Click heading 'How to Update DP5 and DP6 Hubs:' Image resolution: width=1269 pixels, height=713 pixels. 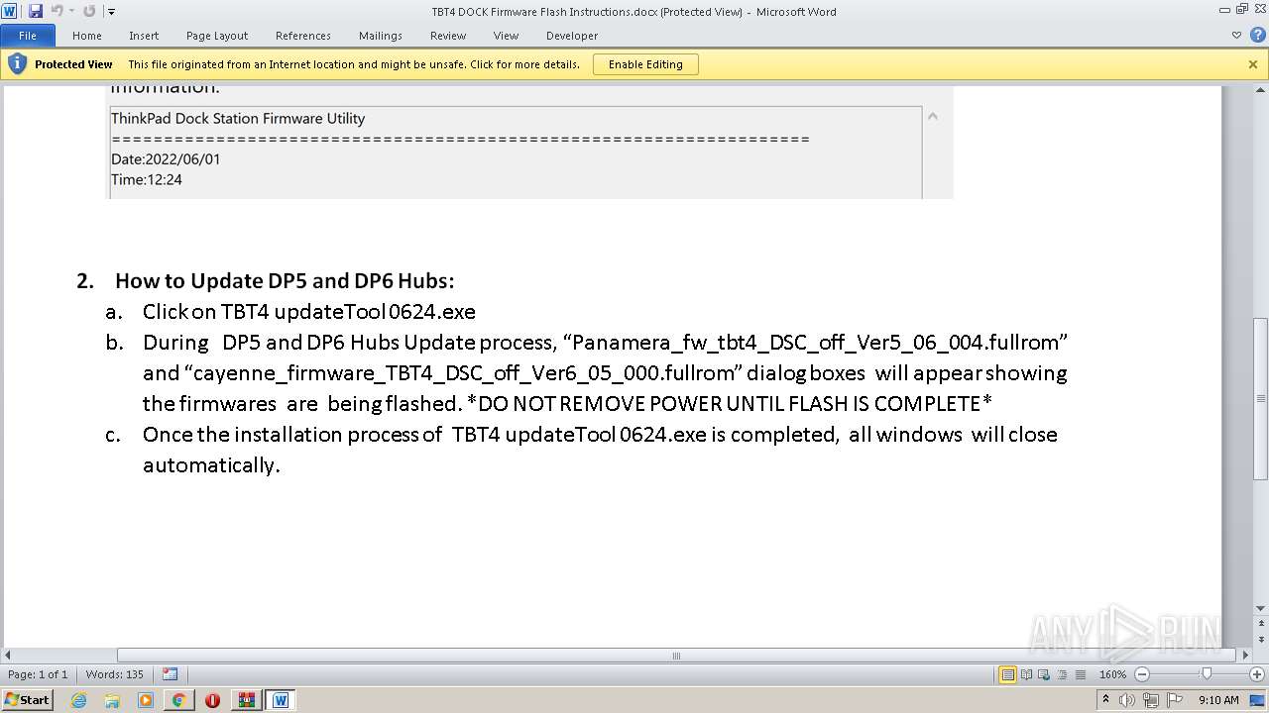click(x=285, y=280)
